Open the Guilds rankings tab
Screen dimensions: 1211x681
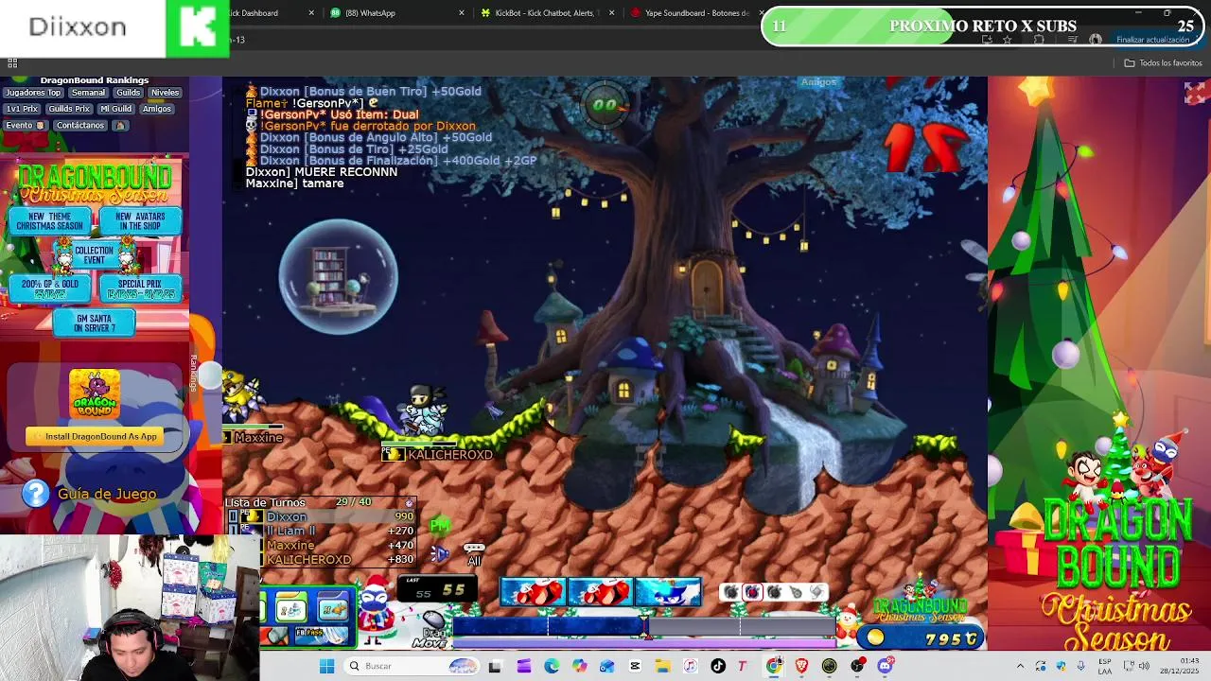click(129, 93)
